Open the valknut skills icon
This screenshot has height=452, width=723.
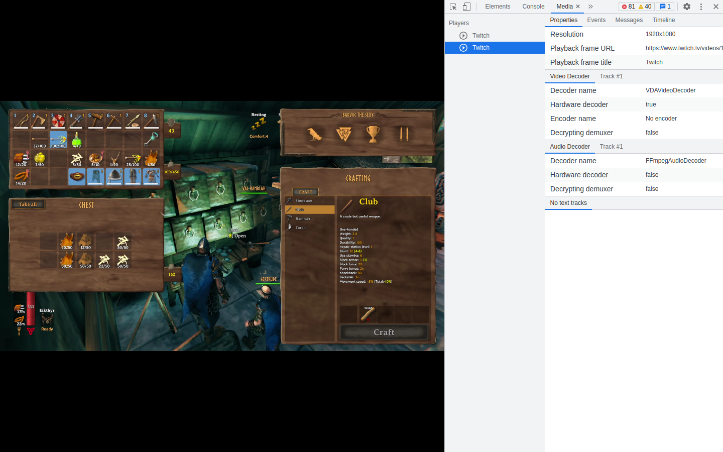click(344, 134)
